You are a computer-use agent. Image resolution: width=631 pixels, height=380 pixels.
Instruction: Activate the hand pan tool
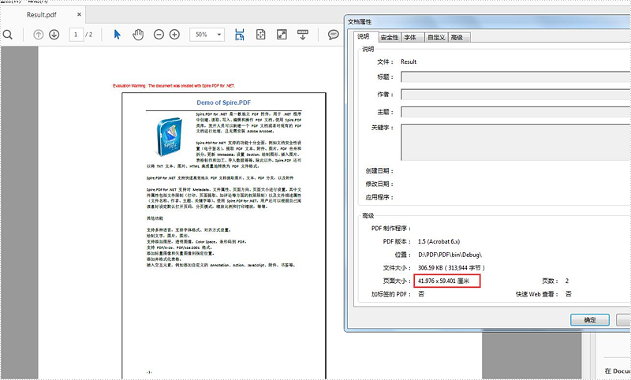tap(138, 35)
